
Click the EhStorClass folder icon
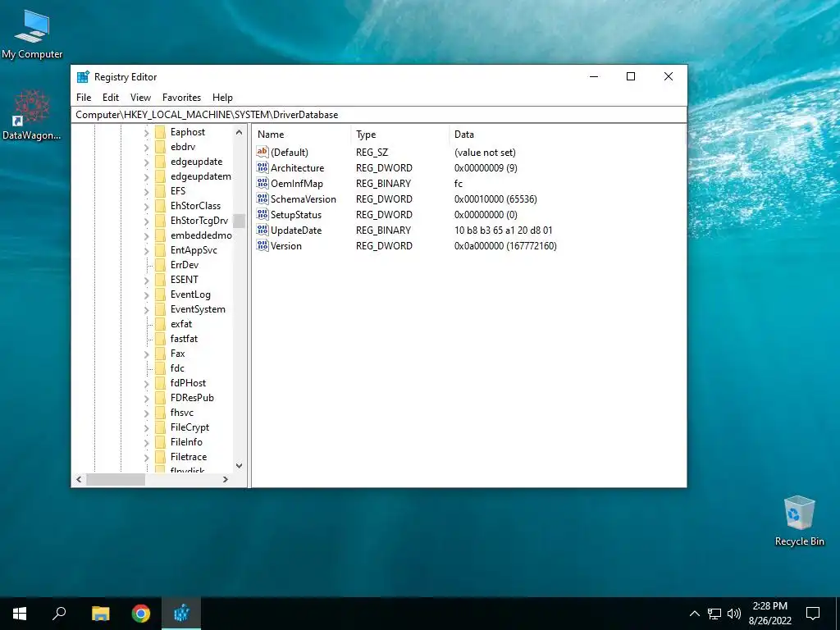tap(160, 206)
